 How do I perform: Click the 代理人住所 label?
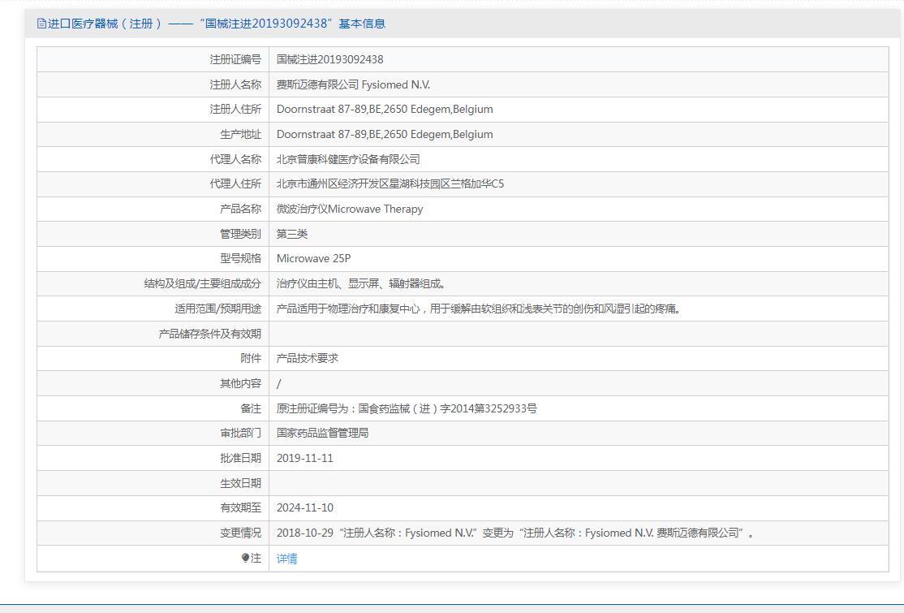[235, 183]
